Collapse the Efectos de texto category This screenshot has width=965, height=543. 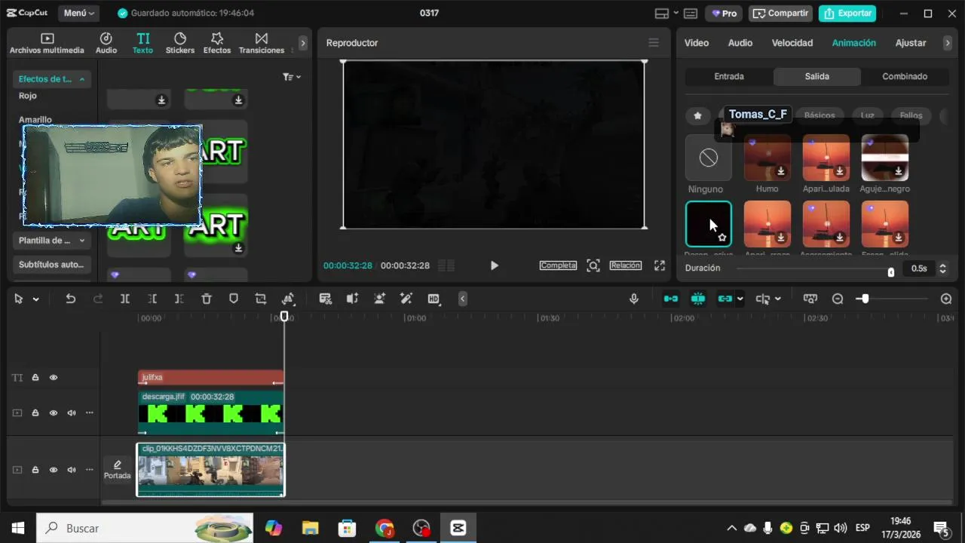[51, 79]
